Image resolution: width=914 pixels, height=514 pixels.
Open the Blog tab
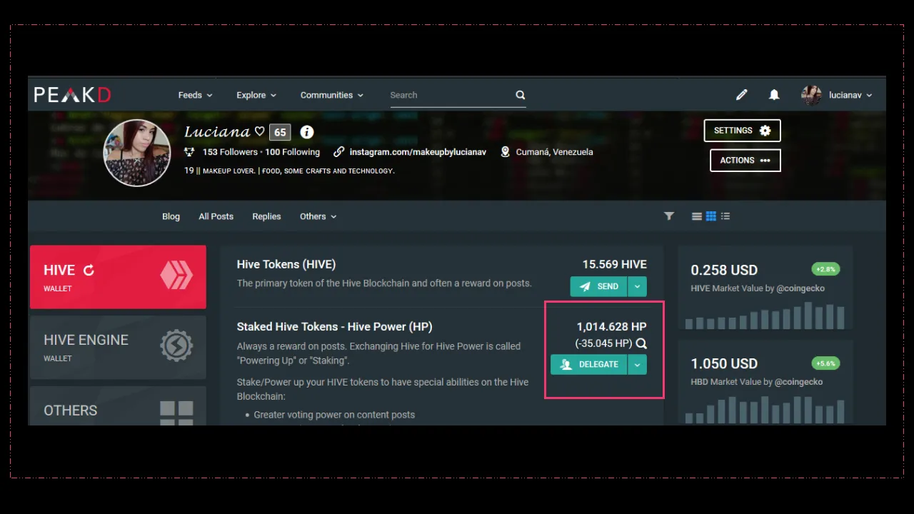(171, 216)
